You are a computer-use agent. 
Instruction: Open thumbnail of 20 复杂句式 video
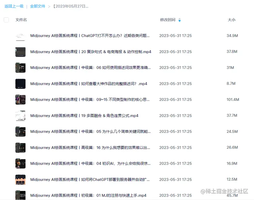(x=20, y=52)
